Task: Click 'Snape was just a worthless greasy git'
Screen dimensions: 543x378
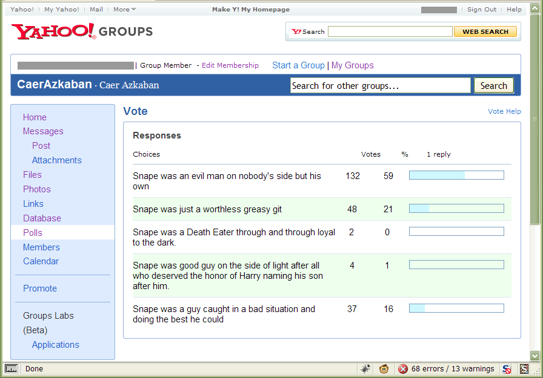Action: tap(207, 209)
